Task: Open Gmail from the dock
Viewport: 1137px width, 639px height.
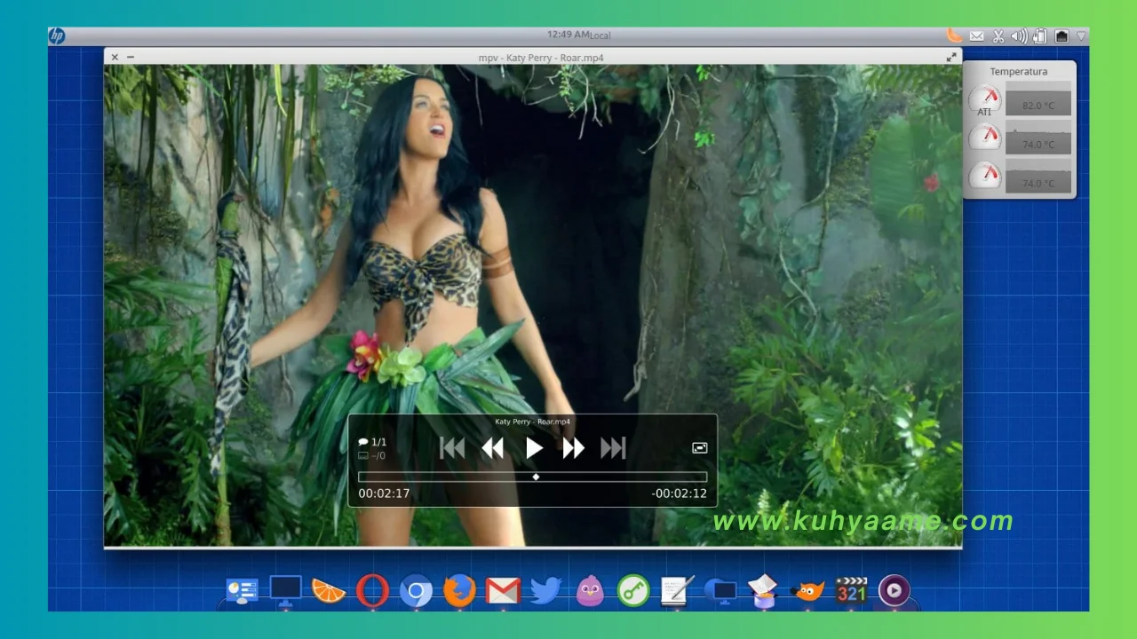Action: 503,591
